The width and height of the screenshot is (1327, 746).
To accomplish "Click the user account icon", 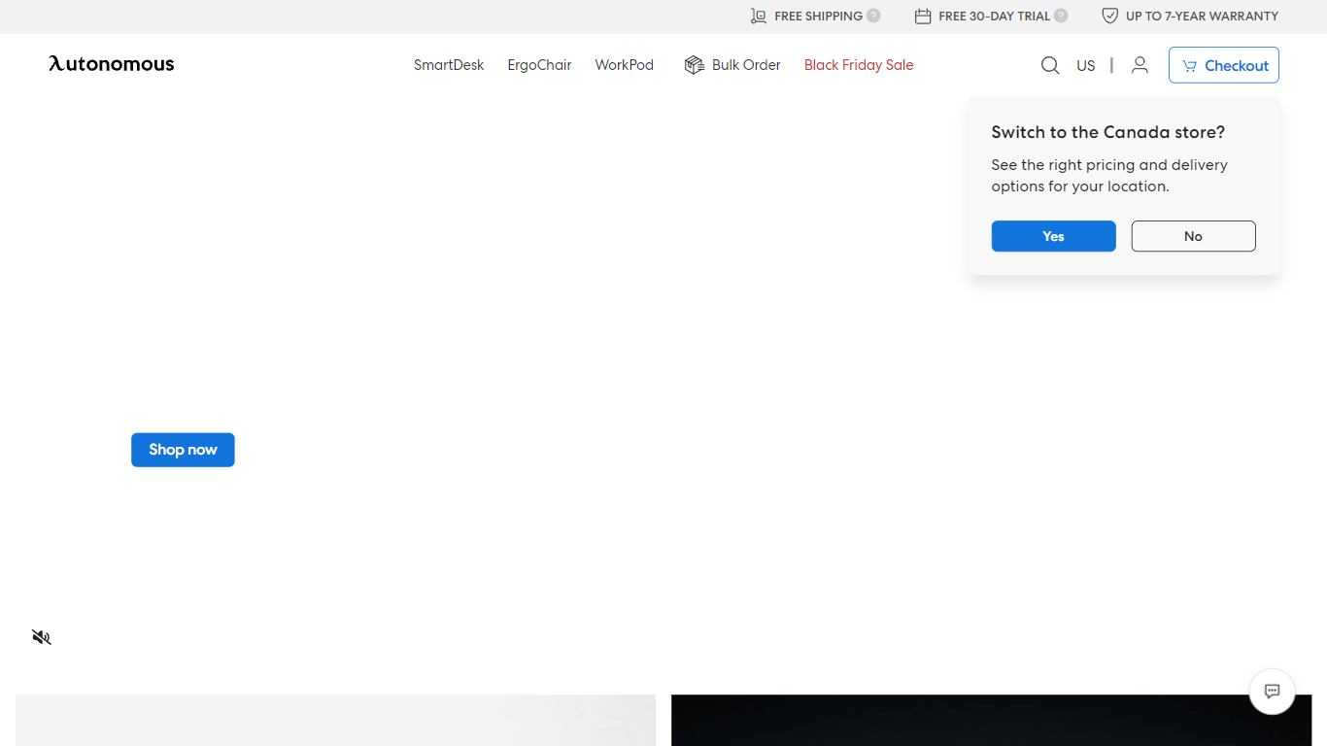I will pos(1140,65).
